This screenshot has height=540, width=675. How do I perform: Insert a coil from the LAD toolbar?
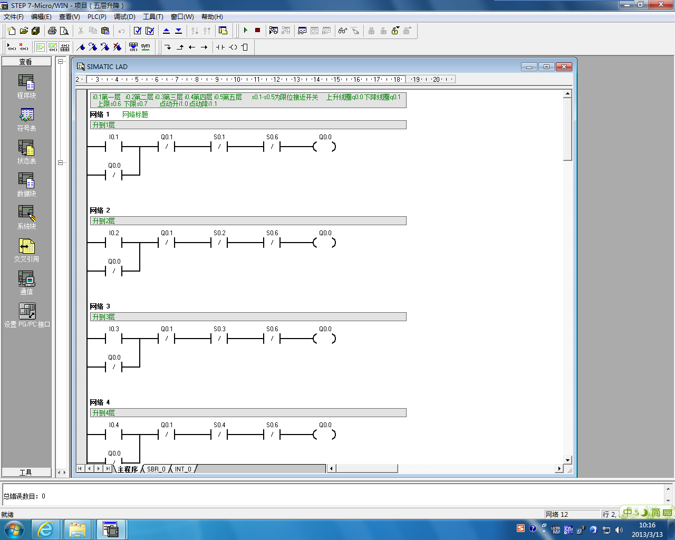click(233, 47)
